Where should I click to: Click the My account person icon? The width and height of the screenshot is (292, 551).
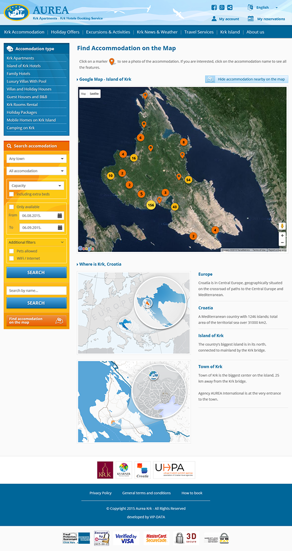214,19
